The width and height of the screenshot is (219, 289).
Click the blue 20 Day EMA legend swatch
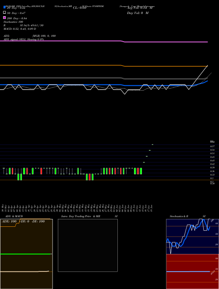[4, 7]
